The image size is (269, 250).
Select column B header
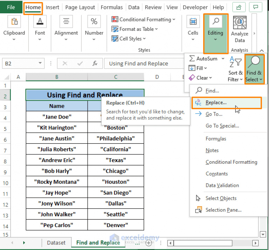coord(57,77)
